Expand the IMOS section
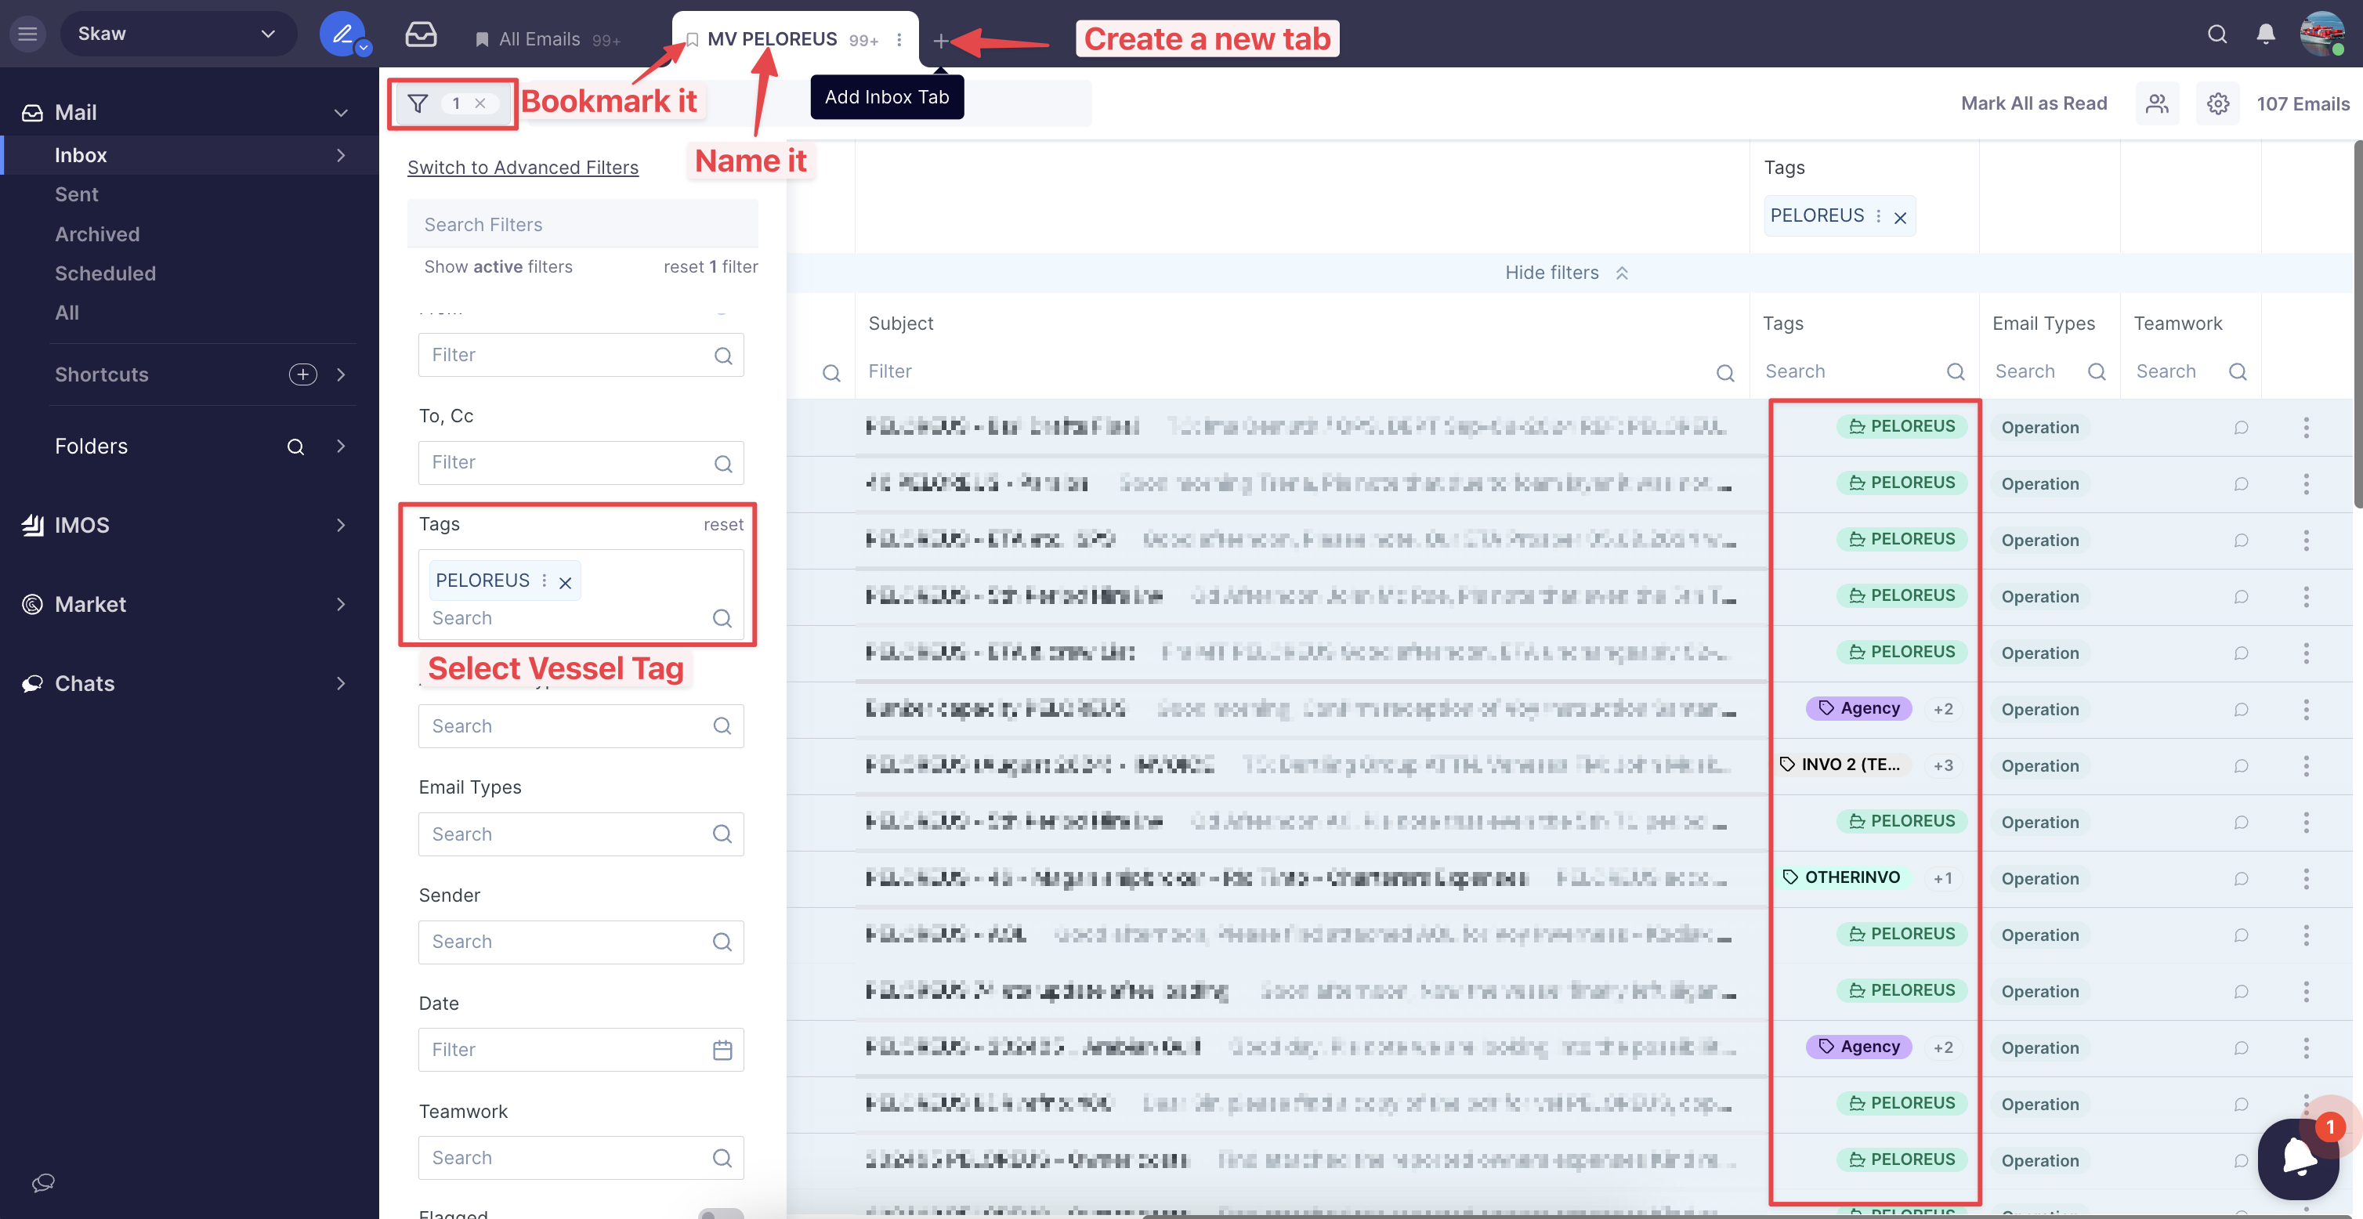The width and height of the screenshot is (2363, 1219). (340, 526)
